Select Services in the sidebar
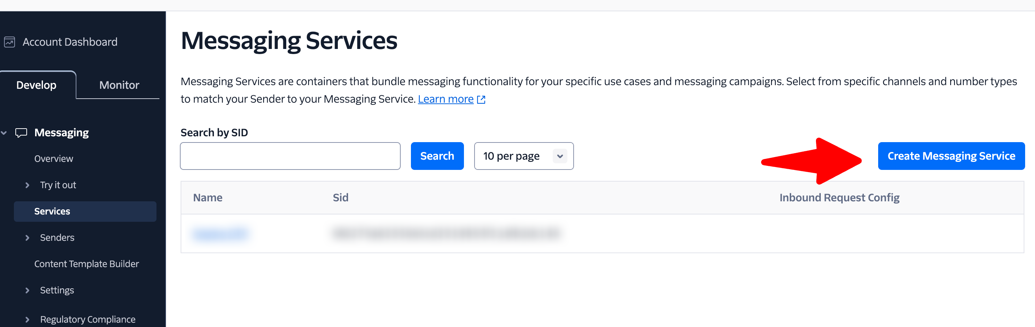The image size is (1035, 327). (x=52, y=211)
